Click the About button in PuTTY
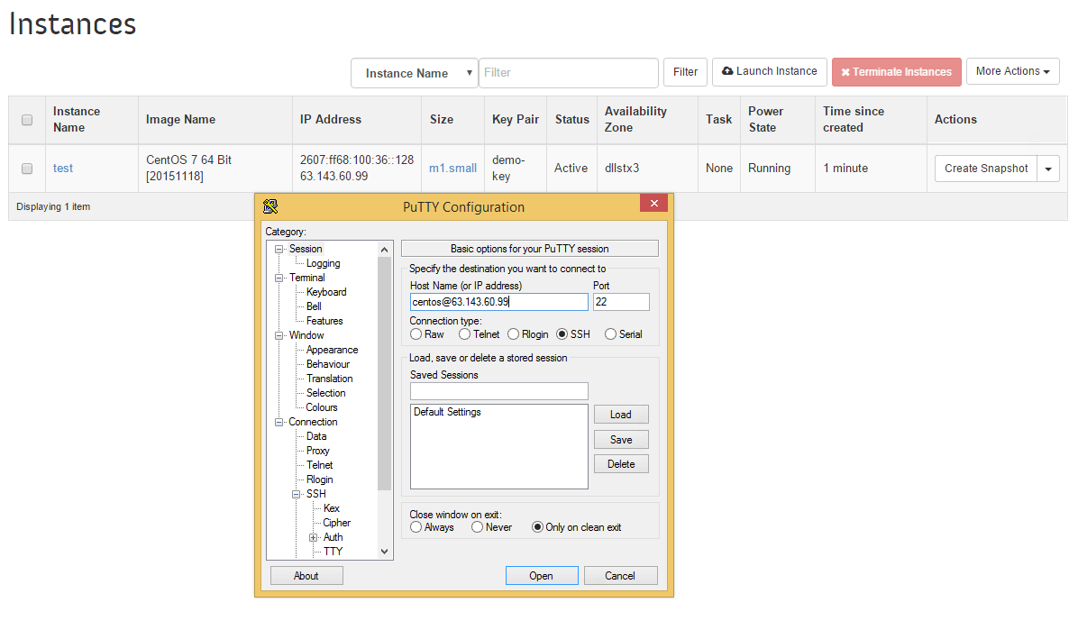The width and height of the screenshot is (1078, 621). click(306, 576)
